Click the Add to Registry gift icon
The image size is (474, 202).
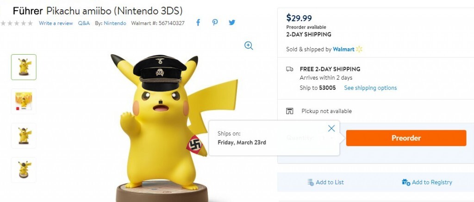(406, 182)
